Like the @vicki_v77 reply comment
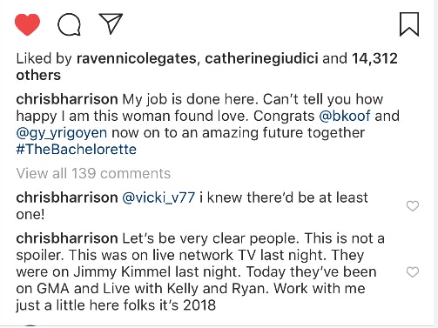 coord(413,206)
